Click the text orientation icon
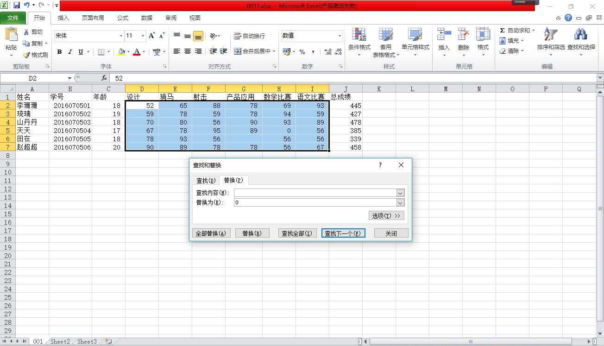The height and width of the screenshot is (346, 604). coord(213,36)
